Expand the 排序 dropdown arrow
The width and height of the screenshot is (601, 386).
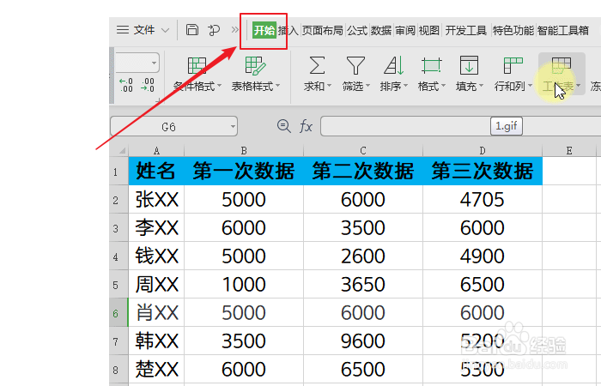pyautogui.click(x=405, y=86)
